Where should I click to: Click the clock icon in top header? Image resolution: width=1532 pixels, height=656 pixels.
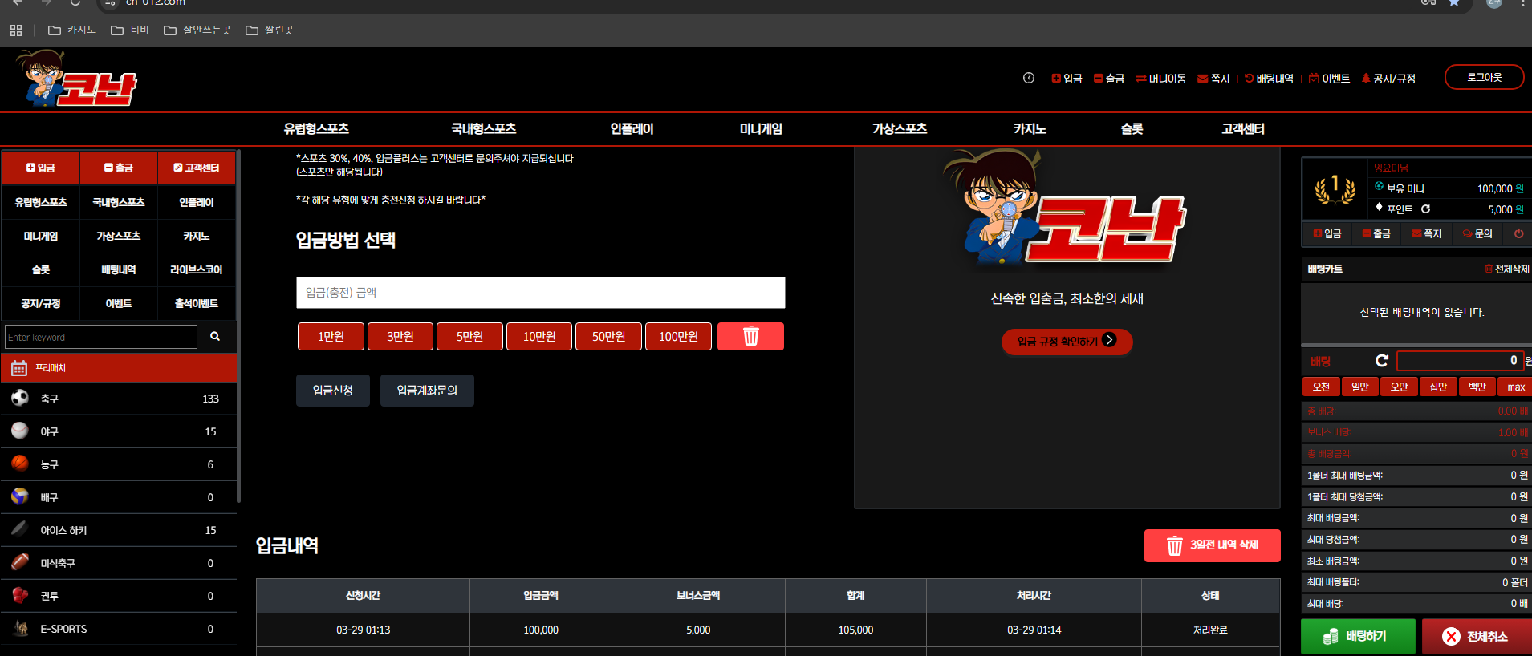(x=1029, y=78)
